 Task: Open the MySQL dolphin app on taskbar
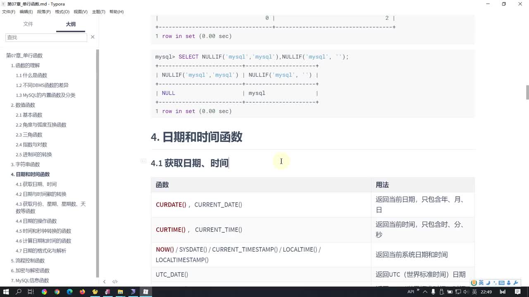pos(133,292)
